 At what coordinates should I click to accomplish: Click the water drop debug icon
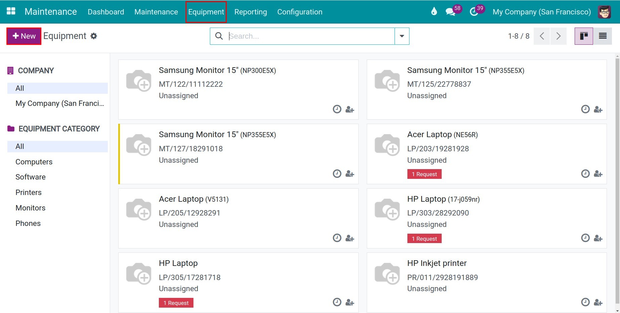pos(434,11)
